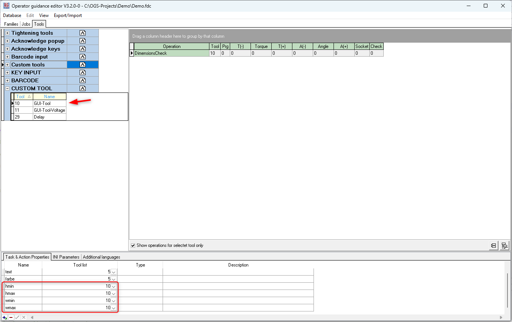Click the cancel edit X icon
Screen dimensions: 512x322
tap(24, 317)
